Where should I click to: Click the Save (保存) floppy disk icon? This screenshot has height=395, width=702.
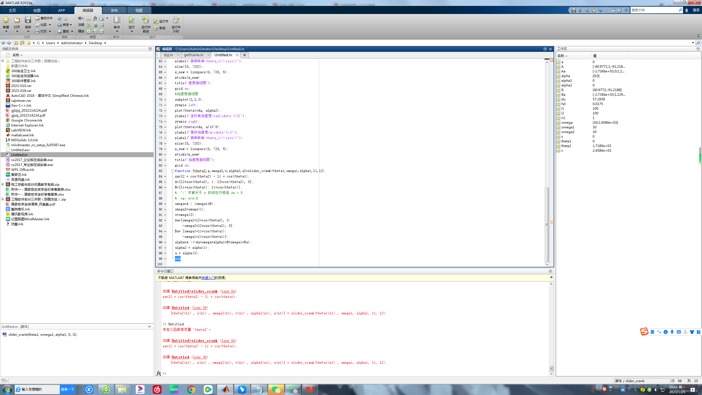(x=28, y=20)
